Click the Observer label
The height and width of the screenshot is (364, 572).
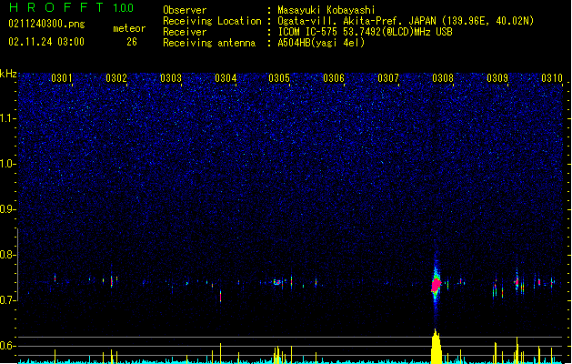click(185, 10)
